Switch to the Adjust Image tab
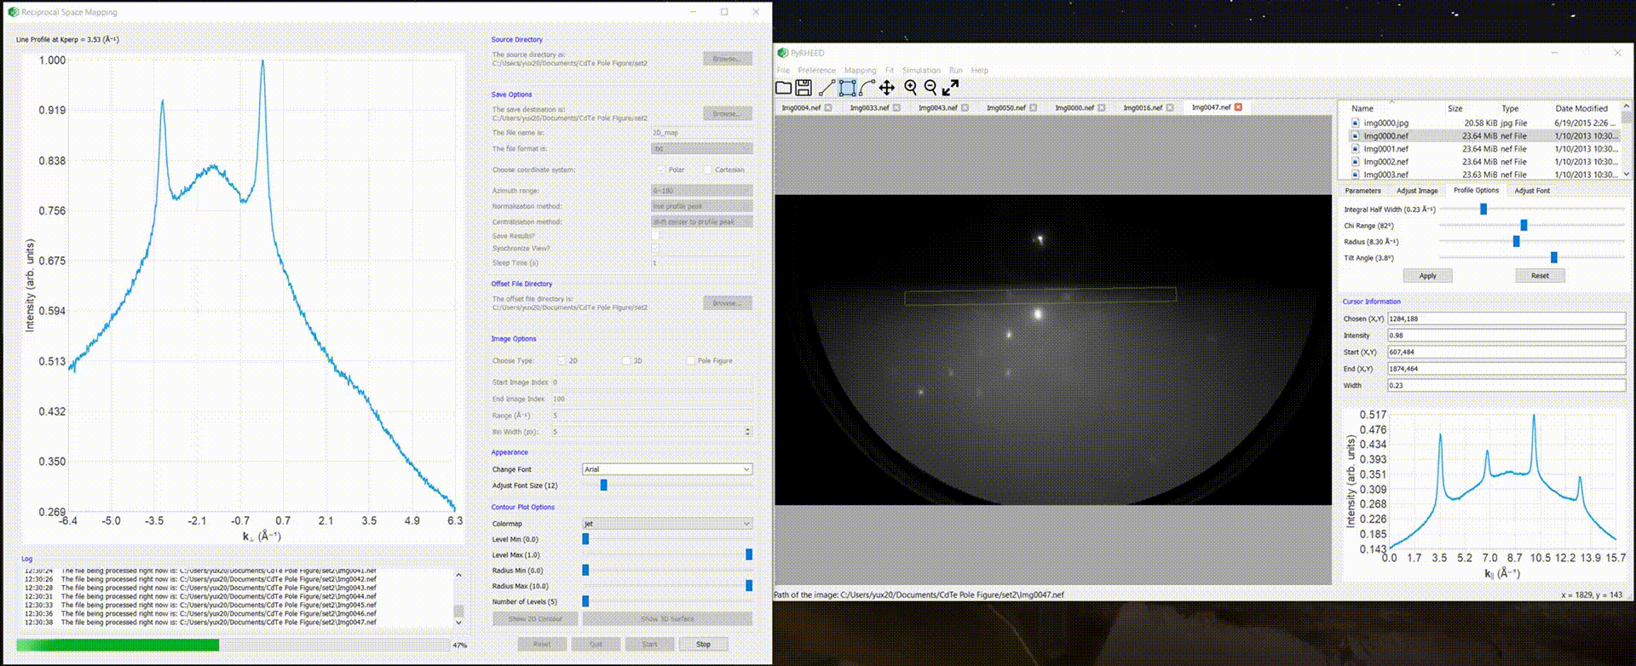 pyautogui.click(x=1417, y=191)
